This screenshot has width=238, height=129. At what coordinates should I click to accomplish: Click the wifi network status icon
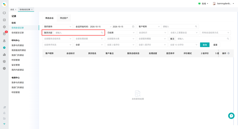pyautogui.click(x=4, y=124)
